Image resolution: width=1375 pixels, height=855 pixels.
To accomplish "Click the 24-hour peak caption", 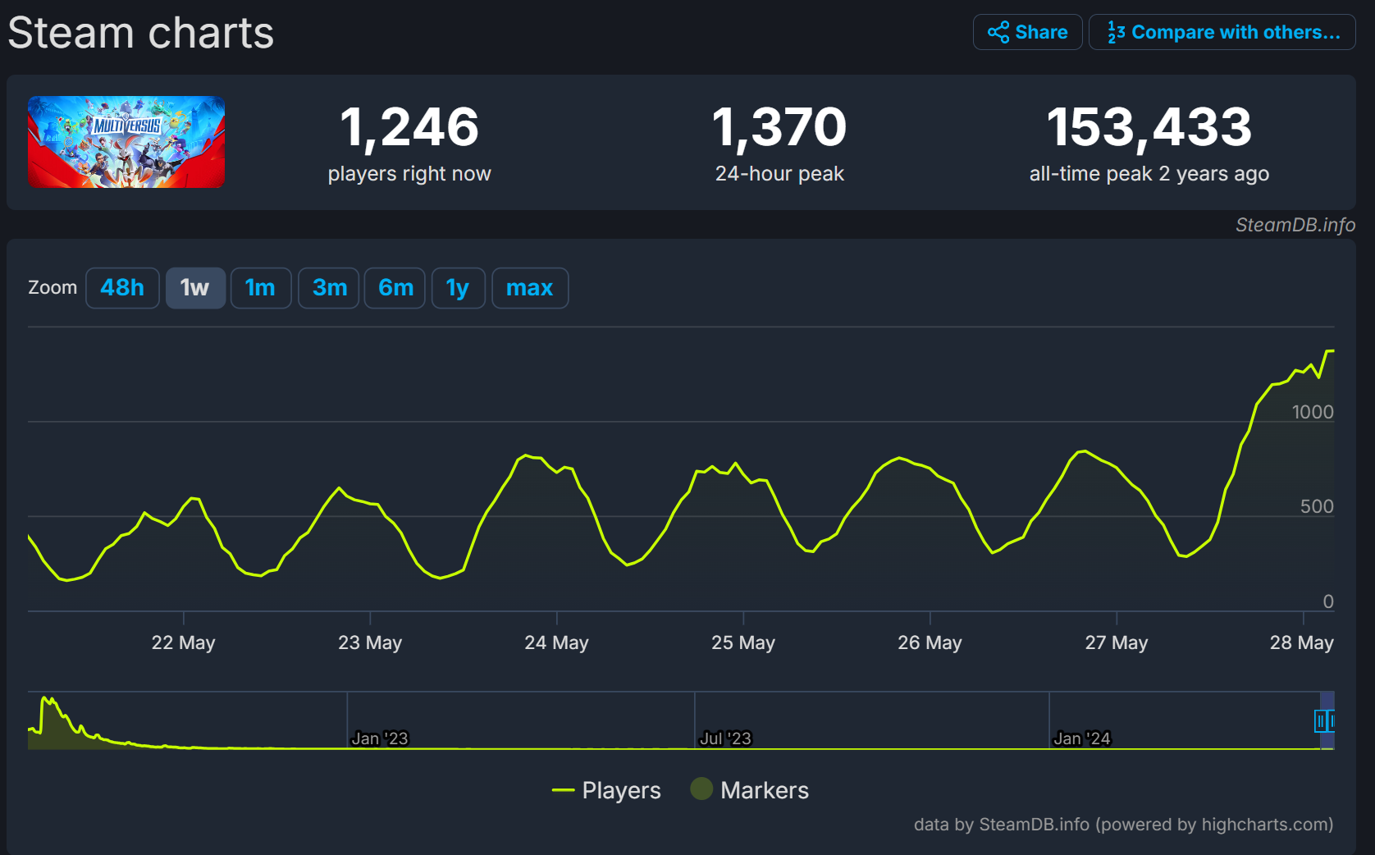I will click(779, 174).
